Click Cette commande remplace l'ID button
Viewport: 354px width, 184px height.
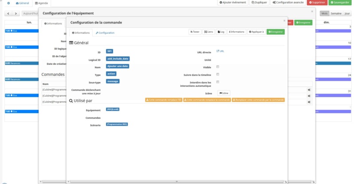pos(163,100)
